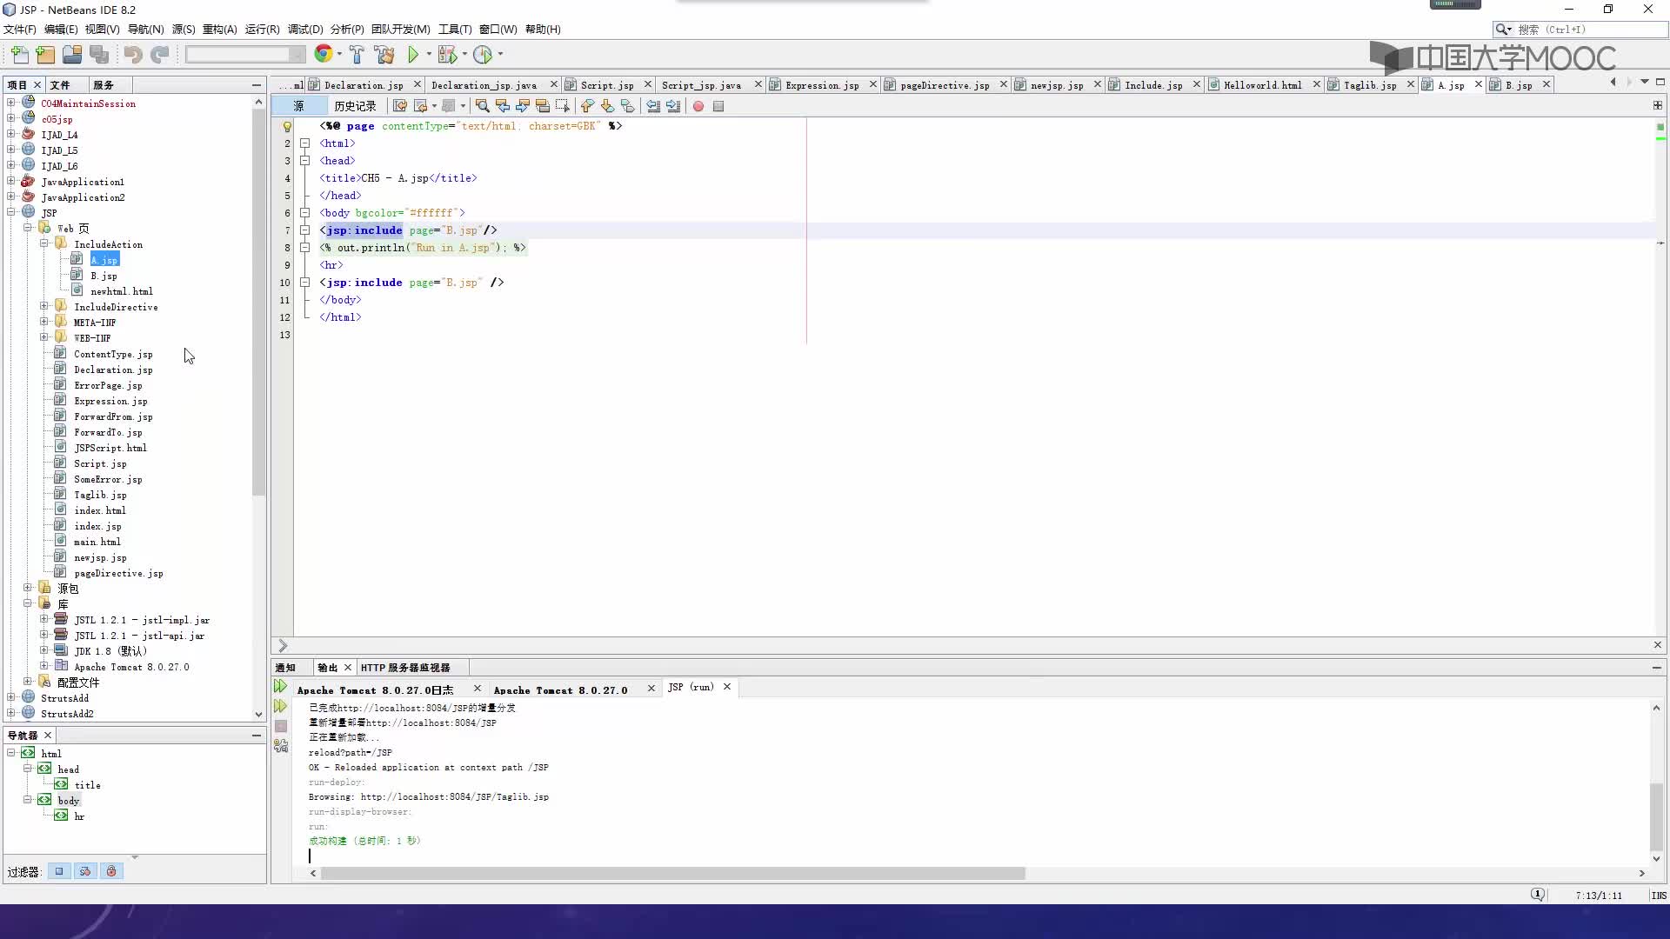Expand the WEB-INF folder
This screenshot has width=1670, height=939.
[x=44, y=337]
